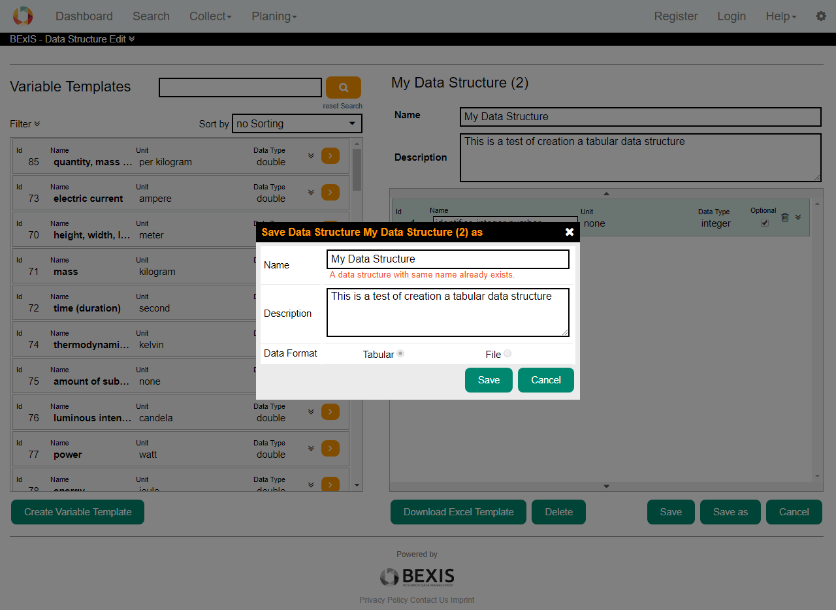Click Save in the dialog
The height and width of the screenshot is (610, 836).
click(x=489, y=380)
